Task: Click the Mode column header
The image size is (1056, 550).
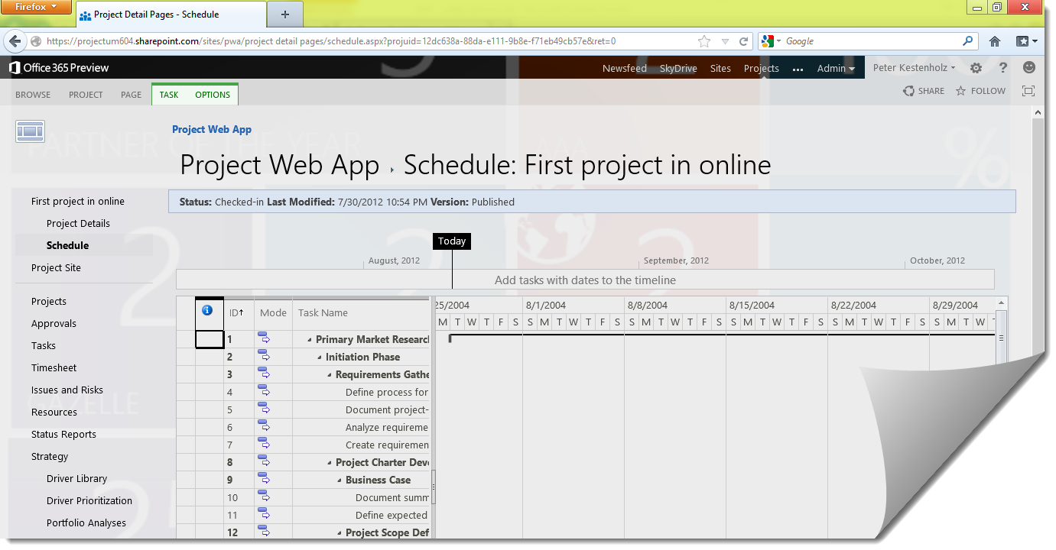Action: click(x=273, y=312)
